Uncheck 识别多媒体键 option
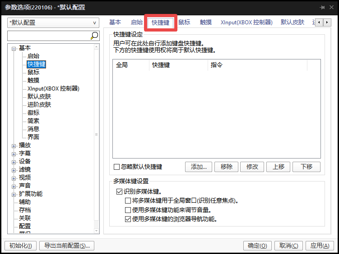The width and height of the screenshot is (339, 254). [119, 191]
